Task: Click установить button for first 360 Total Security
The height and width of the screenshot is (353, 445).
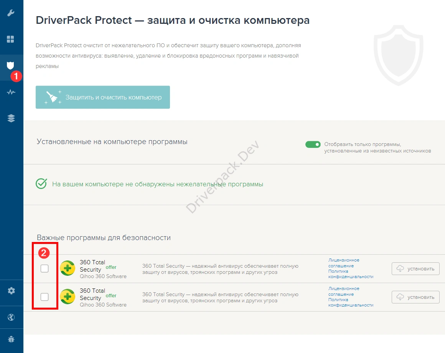Action: point(415,268)
